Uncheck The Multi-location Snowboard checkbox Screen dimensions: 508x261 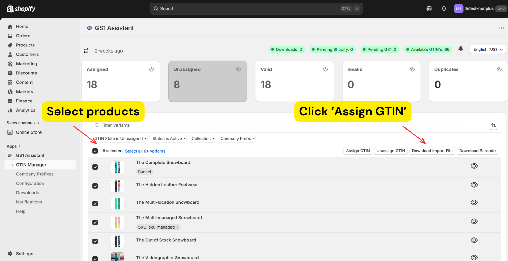(x=95, y=203)
